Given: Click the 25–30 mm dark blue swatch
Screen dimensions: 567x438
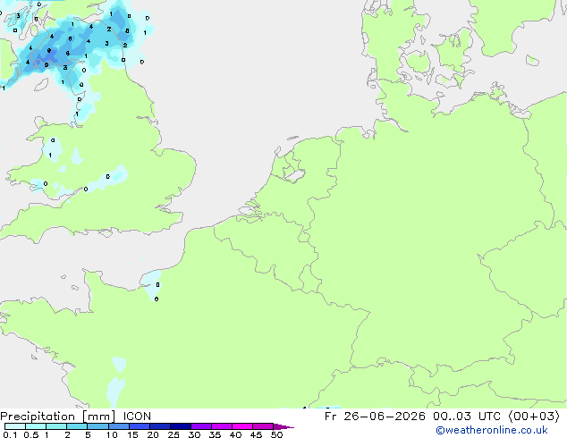Looking at the screenshot, I should click(x=180, y=426).
